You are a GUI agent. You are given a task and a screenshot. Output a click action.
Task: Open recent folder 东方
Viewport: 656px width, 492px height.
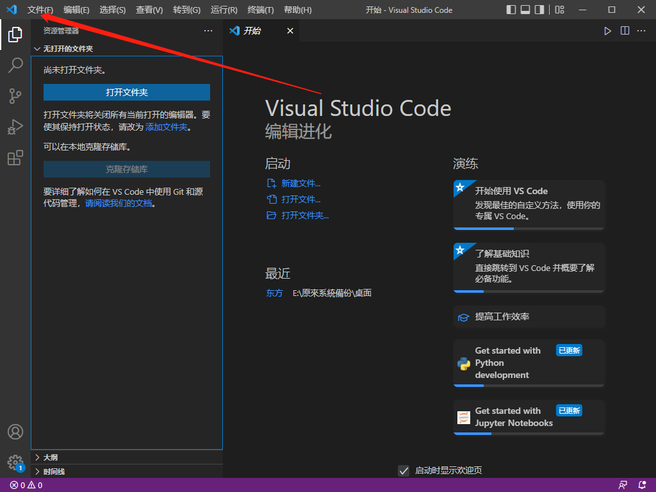(274, 293)
